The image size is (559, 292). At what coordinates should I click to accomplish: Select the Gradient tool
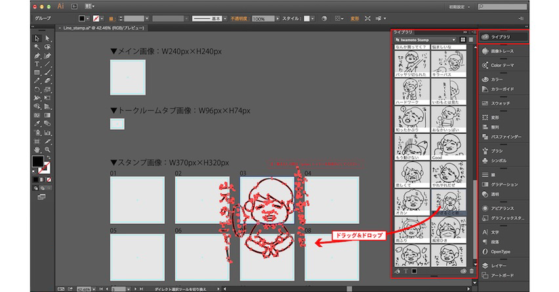tap(47, 115)
